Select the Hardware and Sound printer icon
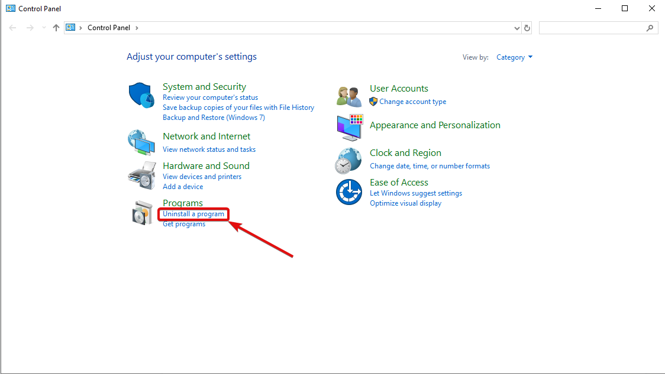 (x=141, y=175)
